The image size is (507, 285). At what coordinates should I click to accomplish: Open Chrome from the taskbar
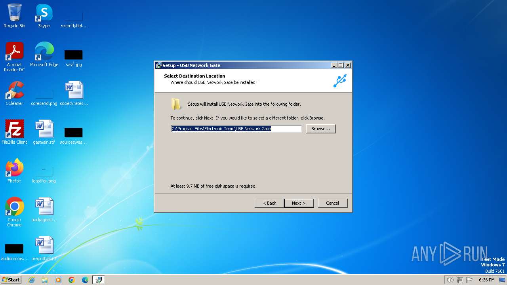point(72,280)
